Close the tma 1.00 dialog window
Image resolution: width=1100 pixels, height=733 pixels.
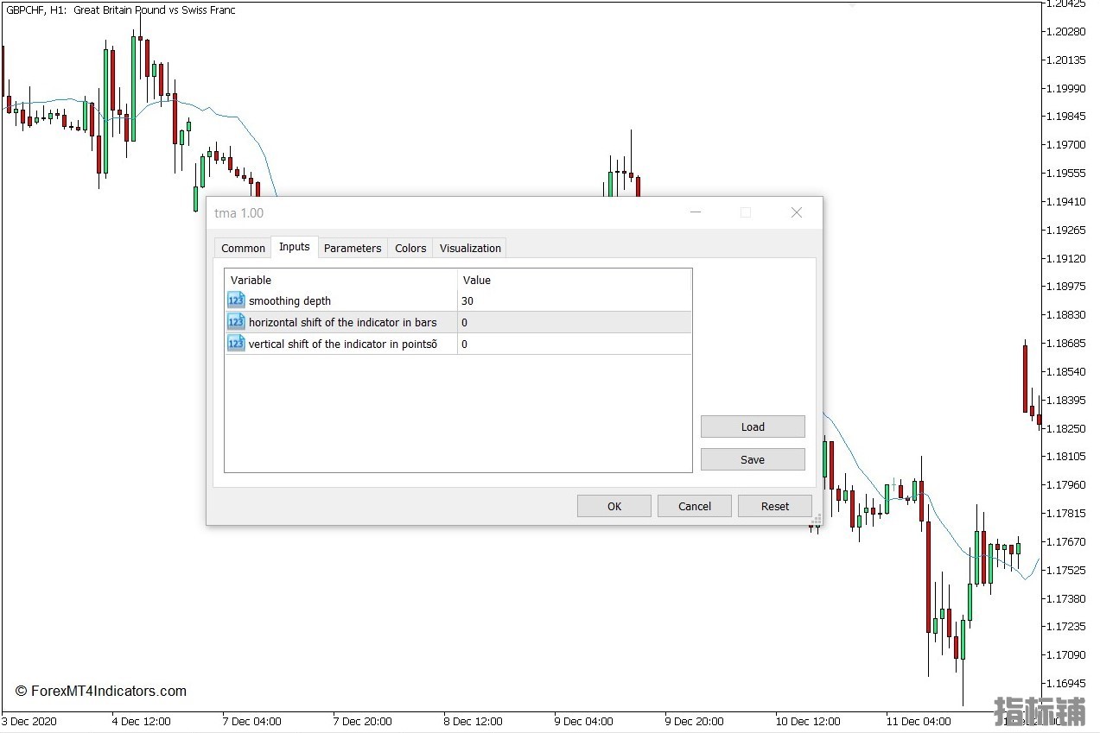pos(797,212)
